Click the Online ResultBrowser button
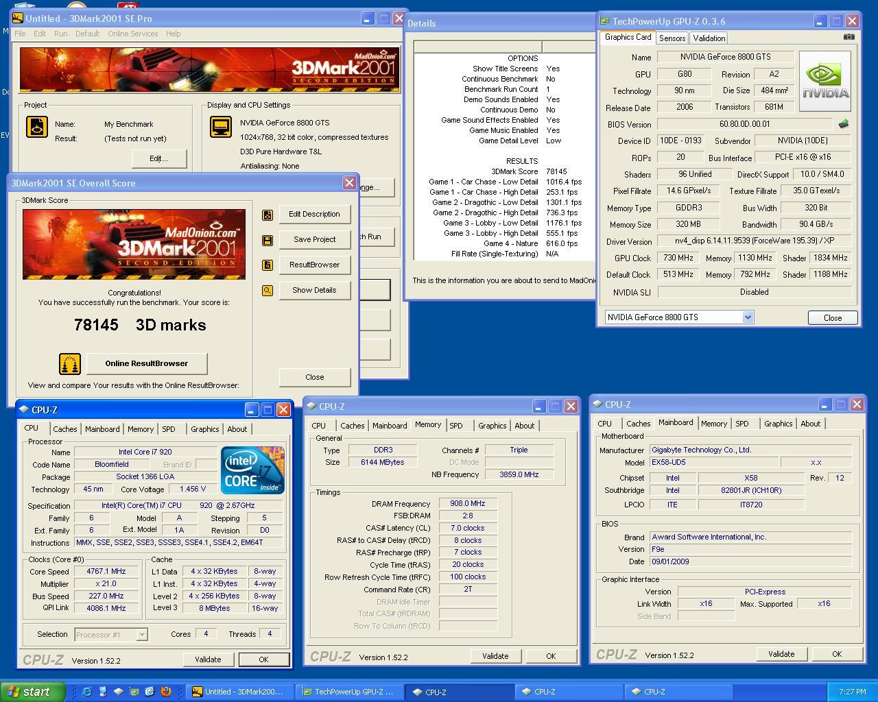878x702 pixels. 146,363
